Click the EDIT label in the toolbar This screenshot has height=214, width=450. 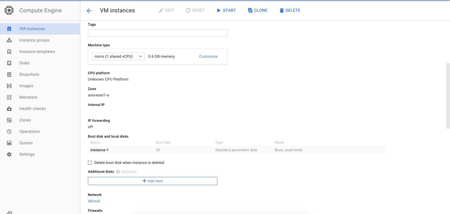169,10
